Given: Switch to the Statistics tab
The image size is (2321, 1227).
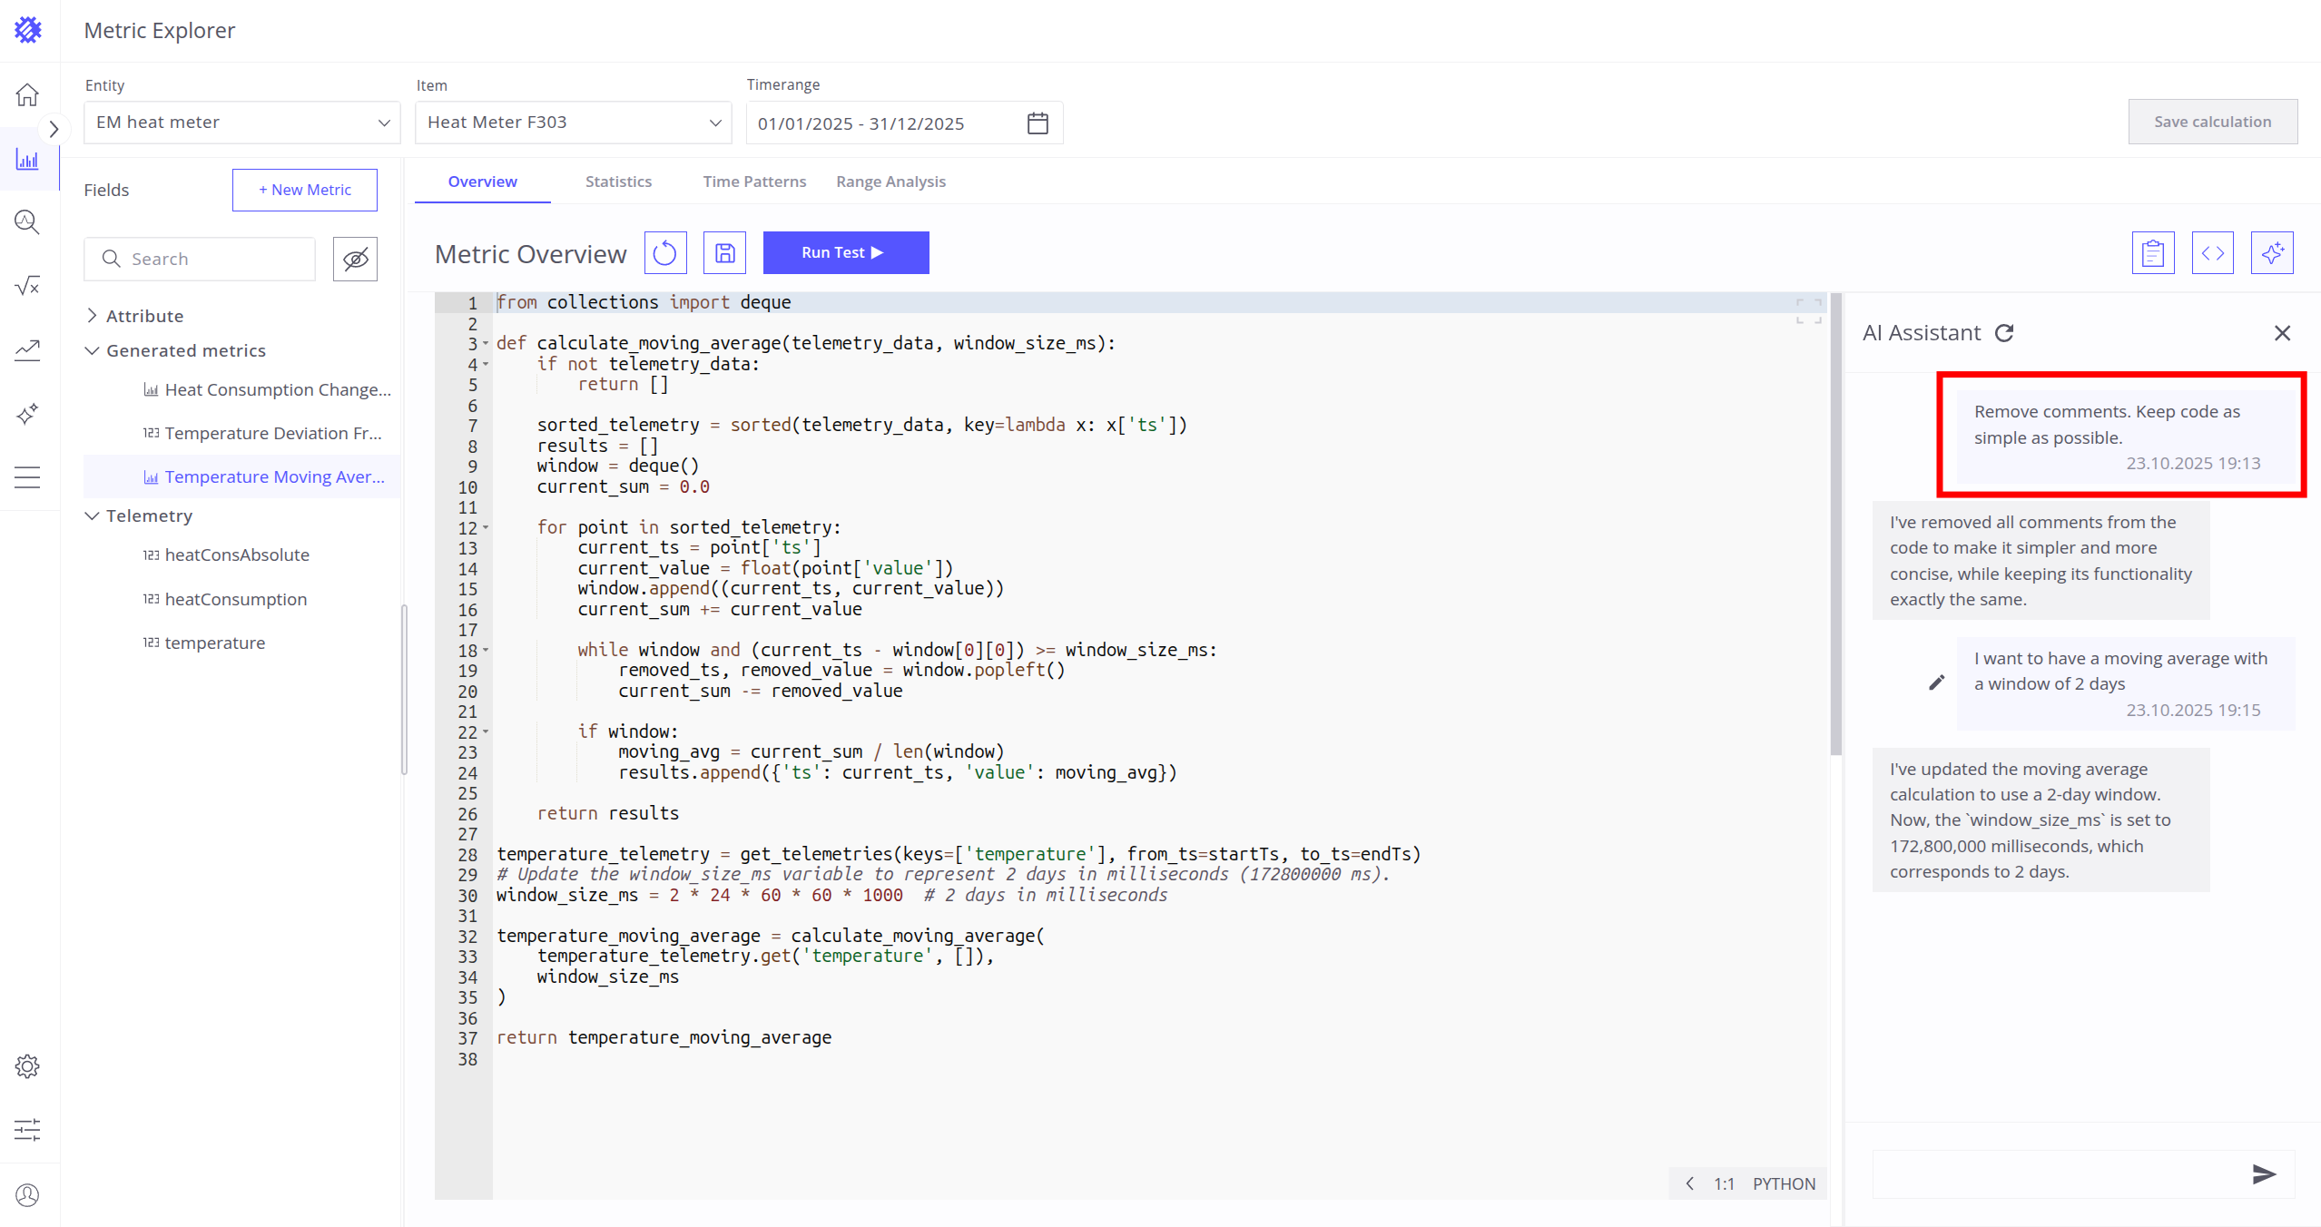Looking at the screenshot, I should [x=618, y=182].
